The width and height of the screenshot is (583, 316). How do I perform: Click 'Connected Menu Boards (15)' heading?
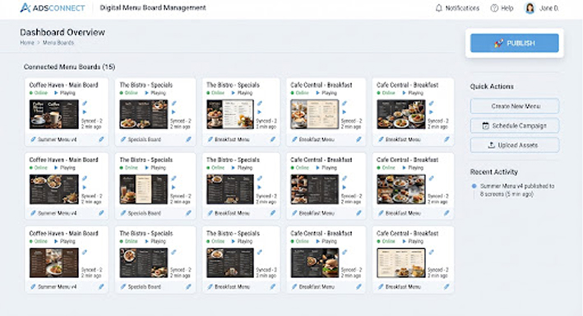point(69,67)
